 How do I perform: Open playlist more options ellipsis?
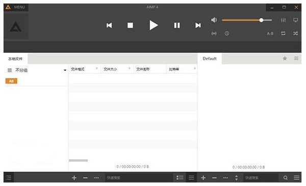[x=225, y=178]
